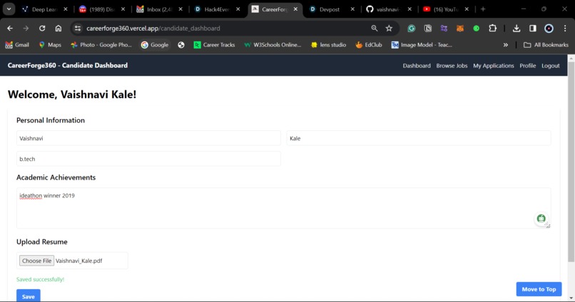The image size is (575, 302).
Task: Toggle the browser side panel icon
Action: (x=532, y=28)
